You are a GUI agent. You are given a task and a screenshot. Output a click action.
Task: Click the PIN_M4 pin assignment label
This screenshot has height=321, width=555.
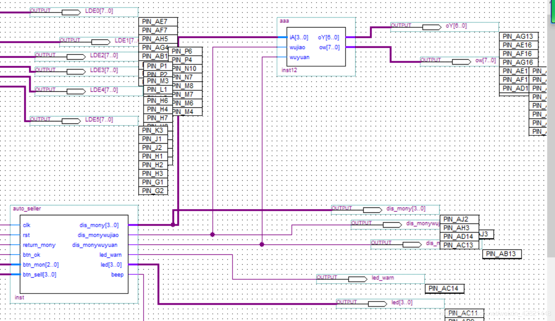(x=186, y=112)
